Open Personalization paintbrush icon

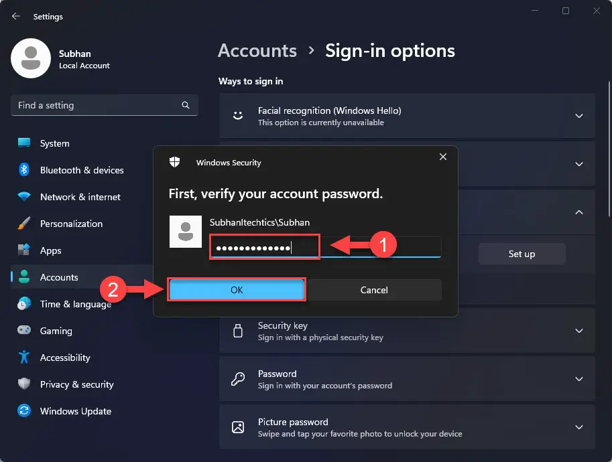click(24, 224)
